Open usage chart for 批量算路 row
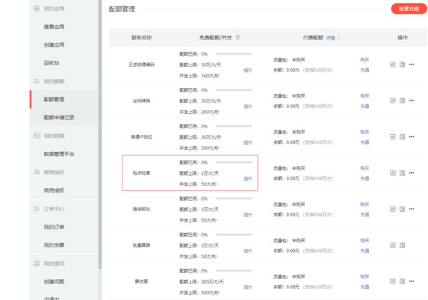428x300 pixels. 392,245
